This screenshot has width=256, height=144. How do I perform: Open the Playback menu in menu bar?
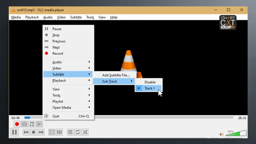point(32,17)
